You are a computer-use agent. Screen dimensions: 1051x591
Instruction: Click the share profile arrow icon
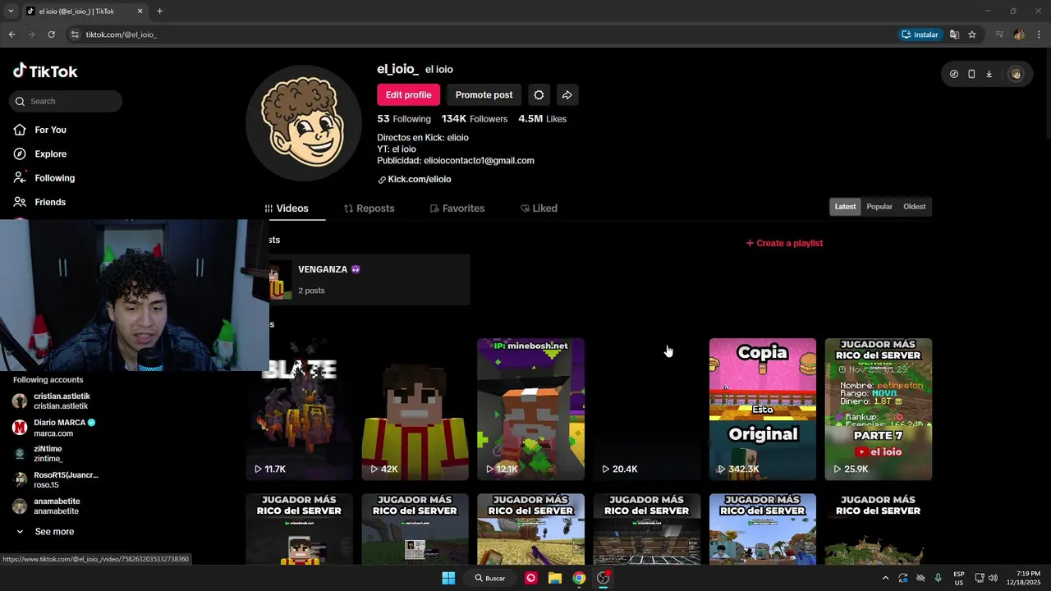pyautogui.click(x=567, y=94)
